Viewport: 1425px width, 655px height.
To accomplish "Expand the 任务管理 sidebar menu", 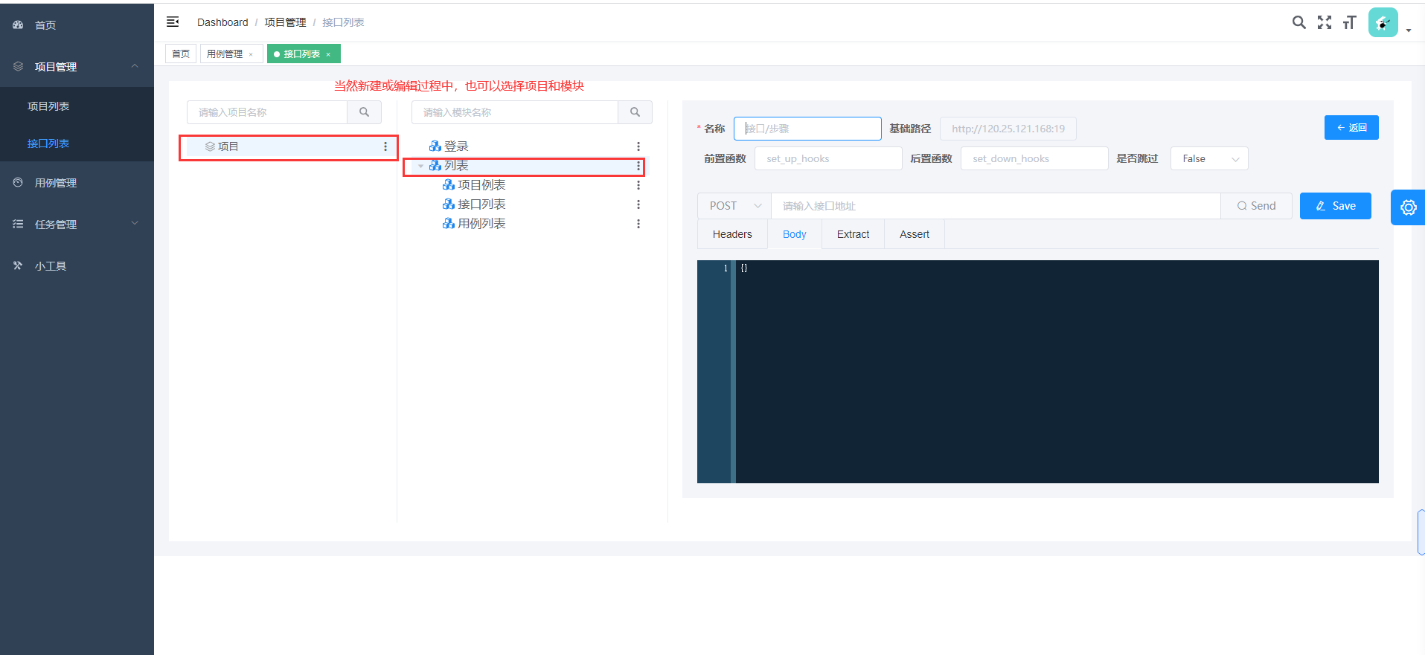I will pos(77,224).
